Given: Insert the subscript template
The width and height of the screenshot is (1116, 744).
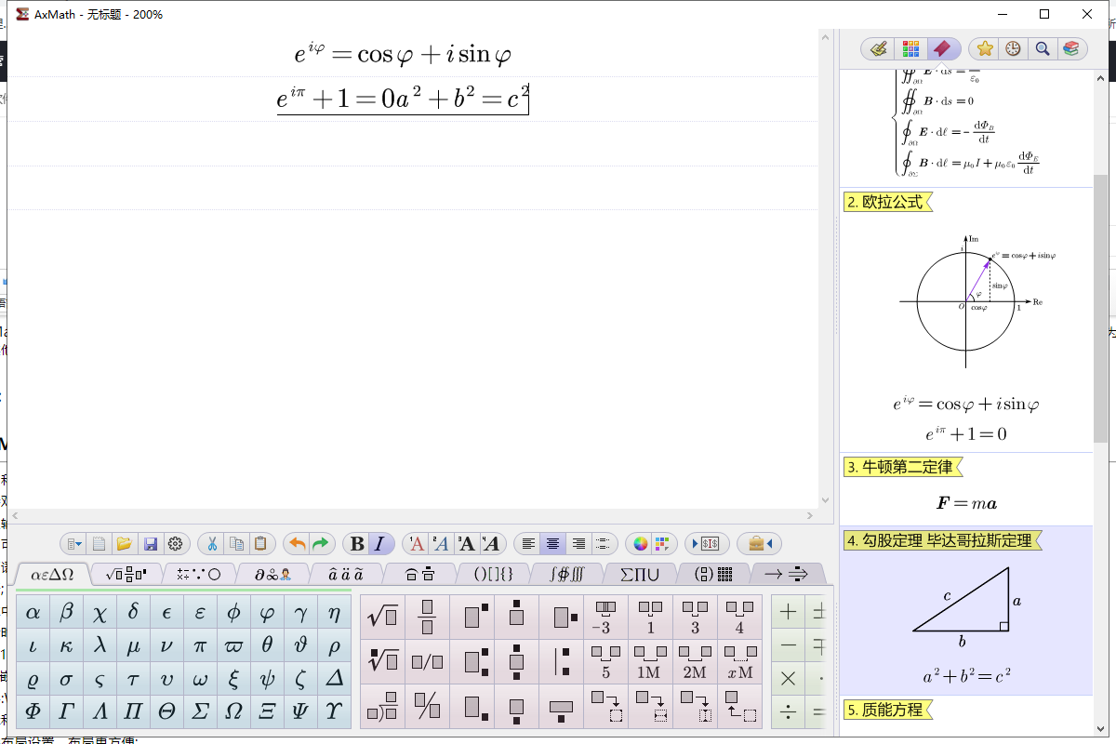Looking at the screenshot, I should pos(472,707).
